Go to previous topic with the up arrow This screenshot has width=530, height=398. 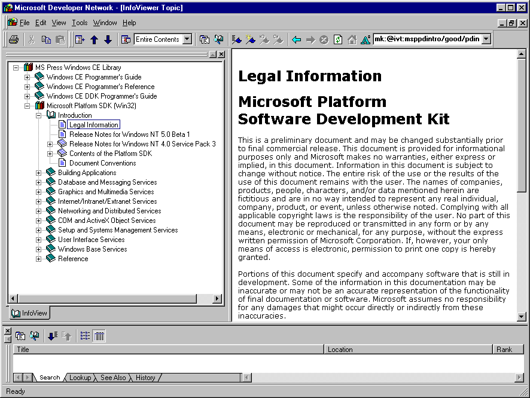point(95,39)
